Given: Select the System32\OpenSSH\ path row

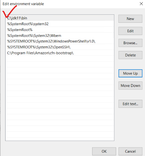Looking at the screenshot, I should click(x=60, y=47).
